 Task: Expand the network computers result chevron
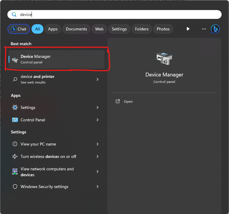[97, 171]
